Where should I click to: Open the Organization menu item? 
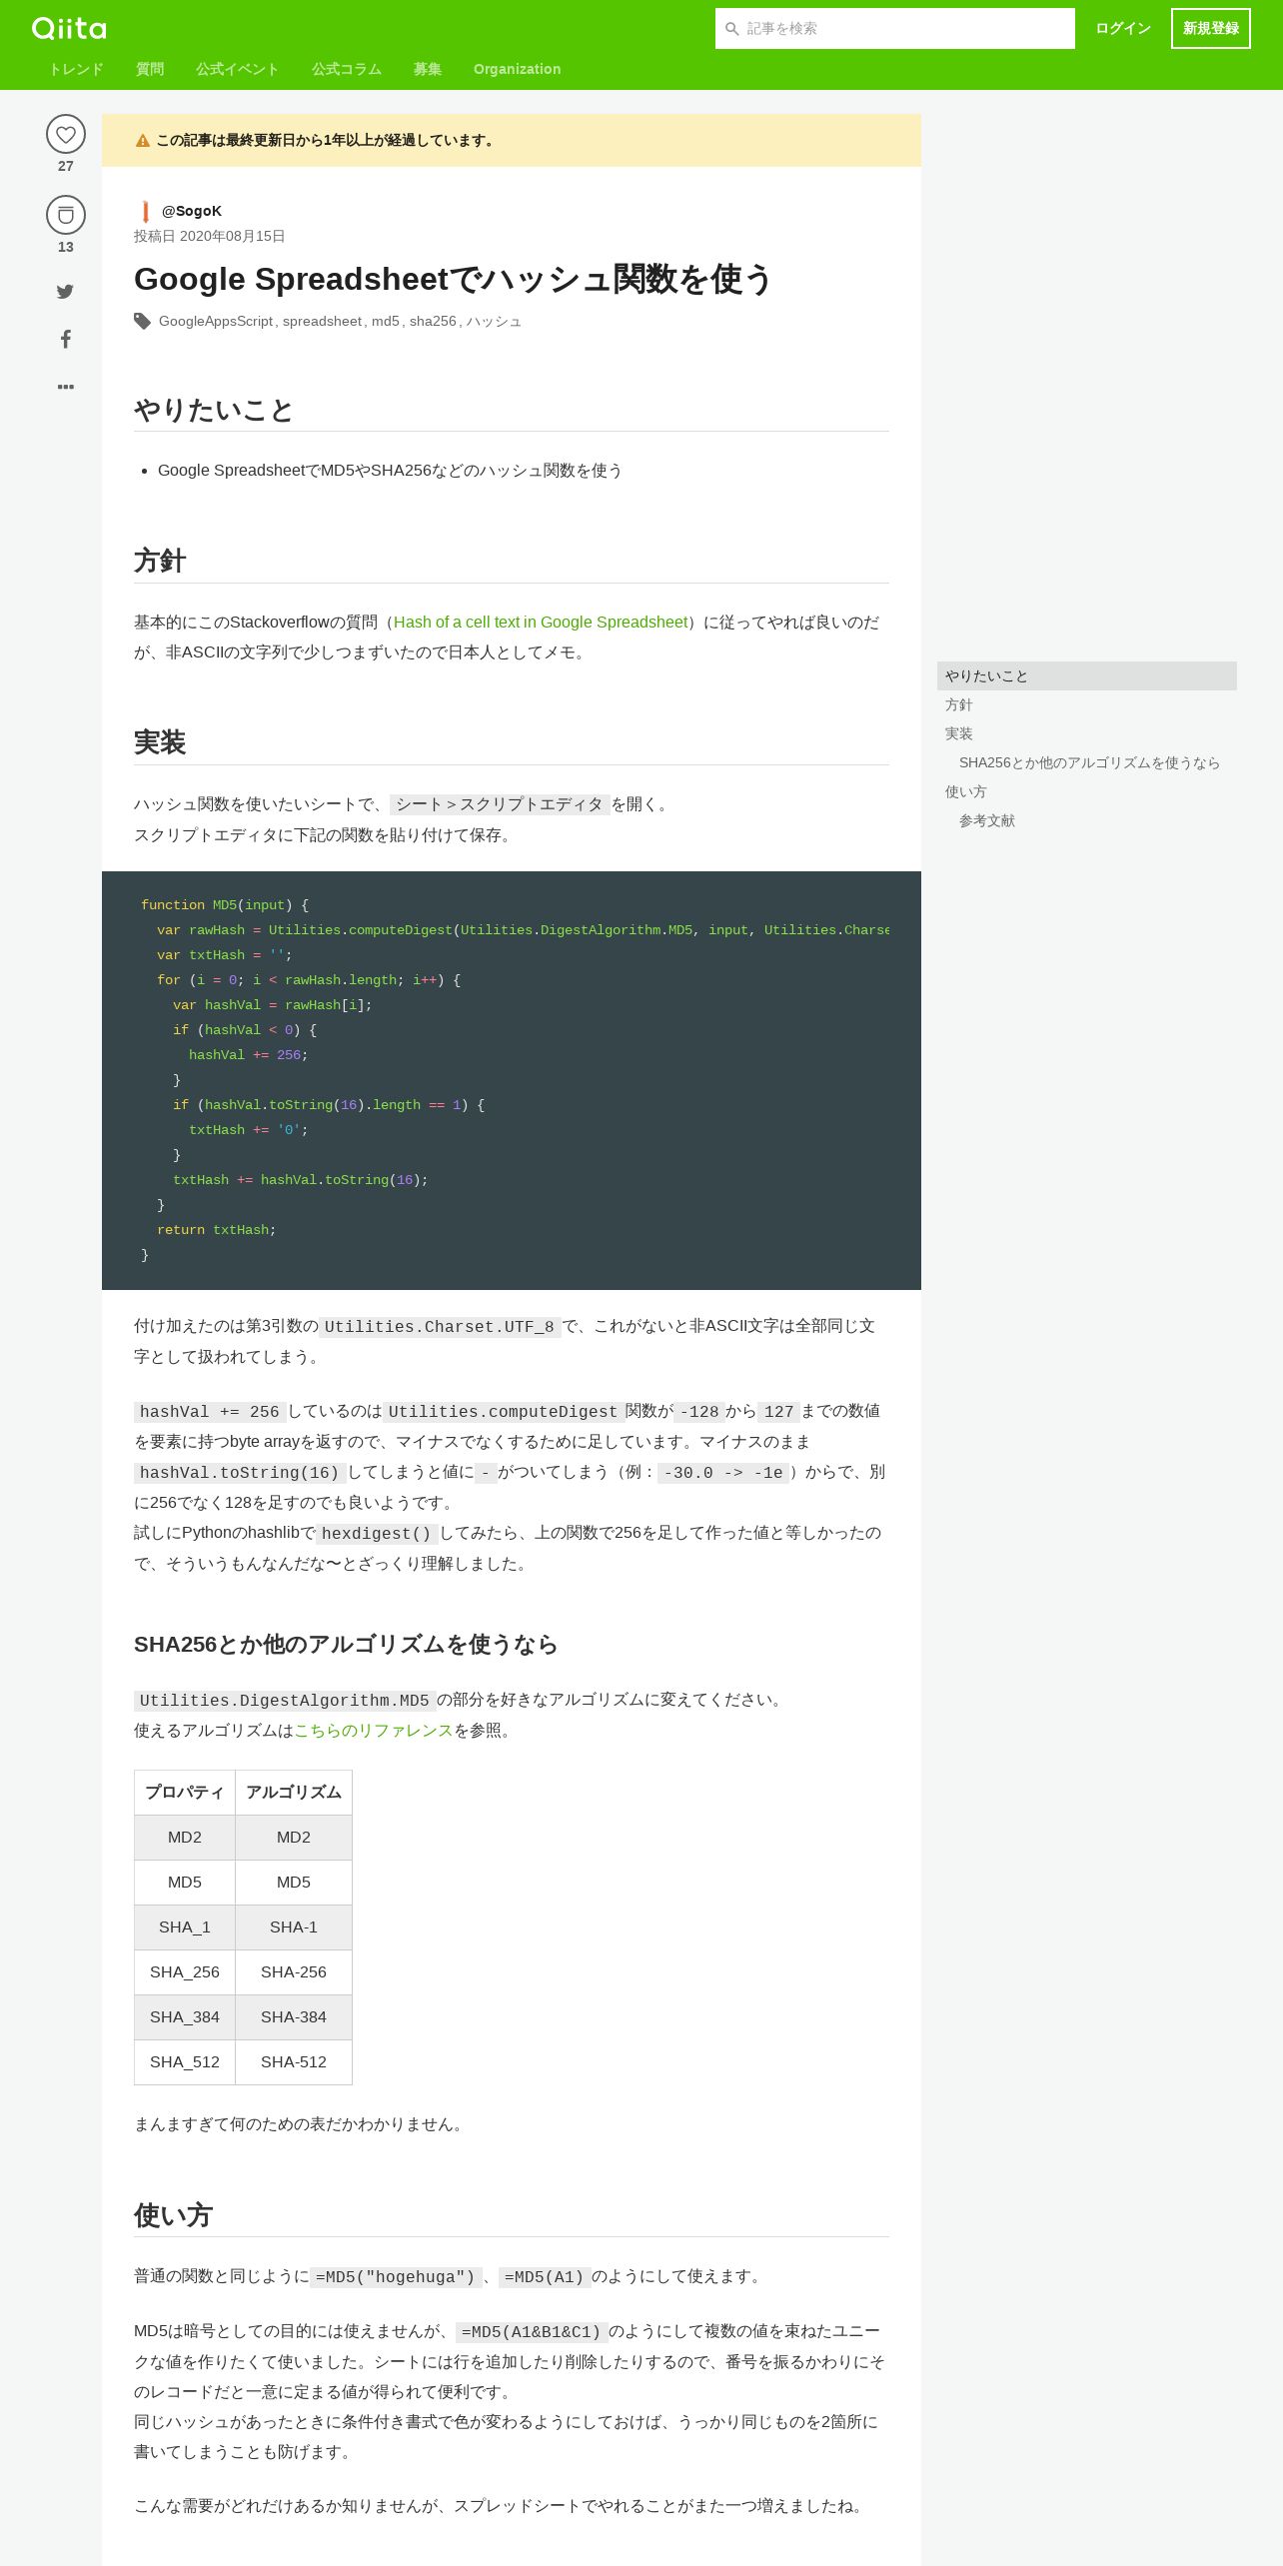point(517,69)
